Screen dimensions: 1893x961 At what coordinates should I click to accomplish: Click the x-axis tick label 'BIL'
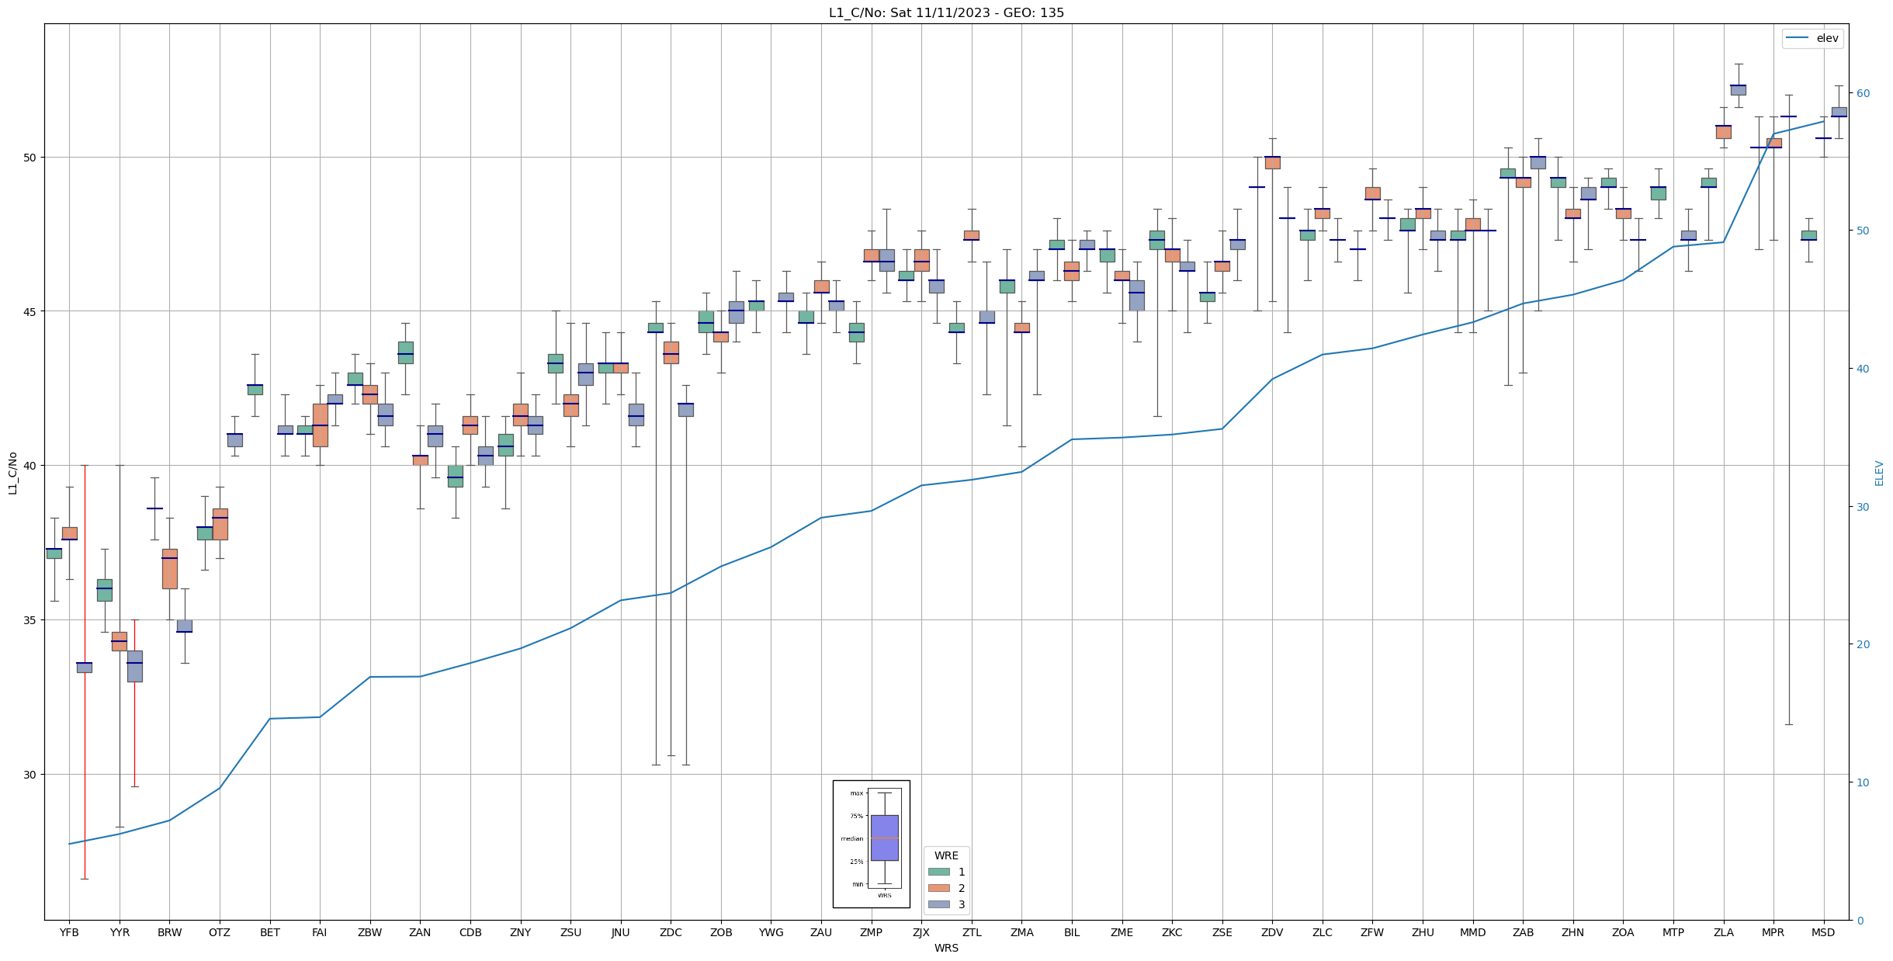coord(1072,933)
